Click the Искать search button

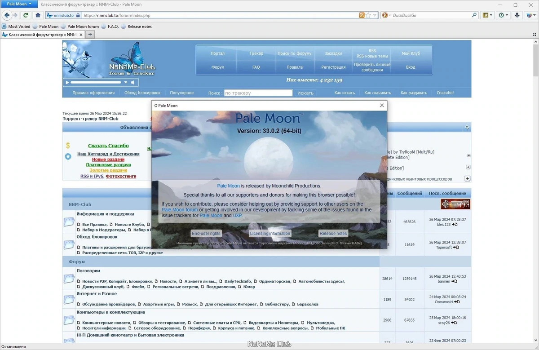coord(305,93)
